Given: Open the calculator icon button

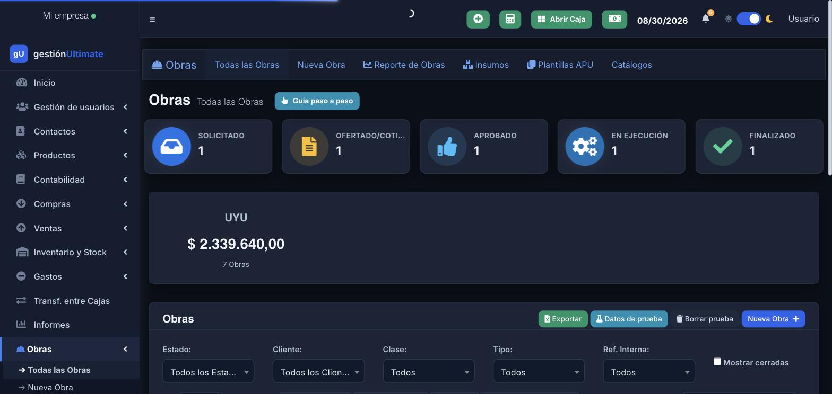Looking at the screenshot, I should coord(510,19).
